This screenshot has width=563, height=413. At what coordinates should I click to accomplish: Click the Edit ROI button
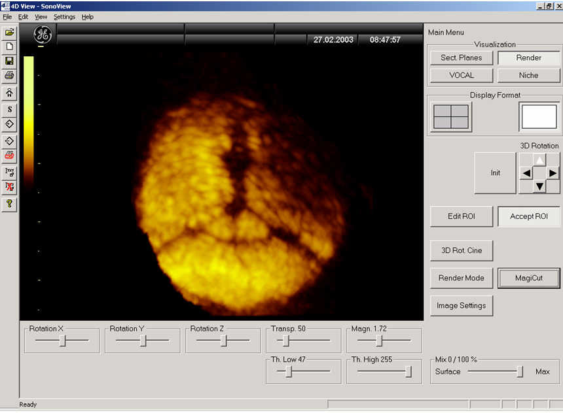coord(462,216)
